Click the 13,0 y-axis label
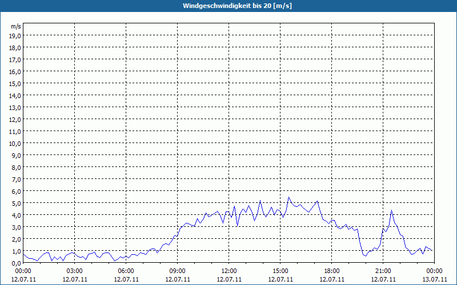The image size is (457, 285). click(15, 108)
